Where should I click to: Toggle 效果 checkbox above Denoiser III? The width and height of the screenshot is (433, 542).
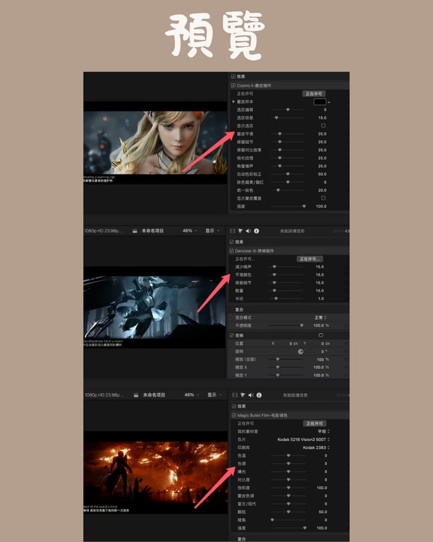tap(232, 242)
